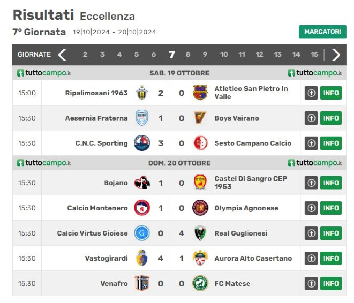Open the MARCATORI scorers page
Viewport: 354px width, 303px height.
[322, 32]
